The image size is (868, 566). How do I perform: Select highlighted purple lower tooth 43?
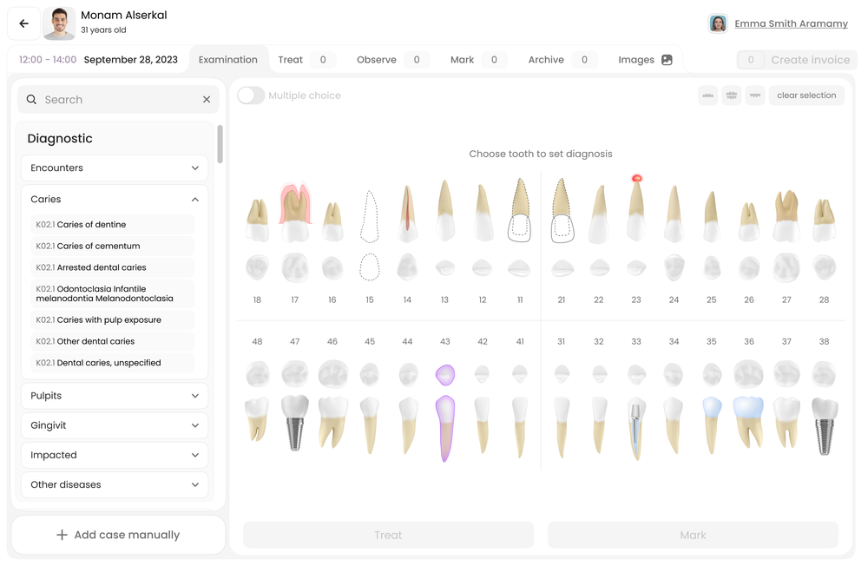[445, 428]
